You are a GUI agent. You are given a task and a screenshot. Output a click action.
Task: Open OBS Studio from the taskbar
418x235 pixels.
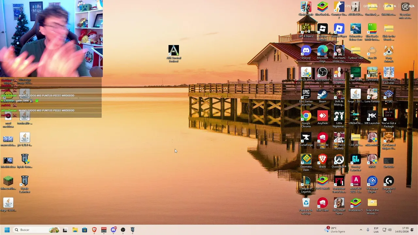123,230
